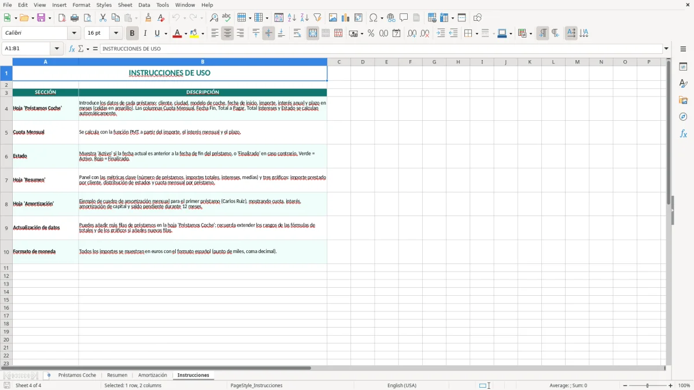Select column header C
Viewport: 694px width, 390px height.
[339, 62]
